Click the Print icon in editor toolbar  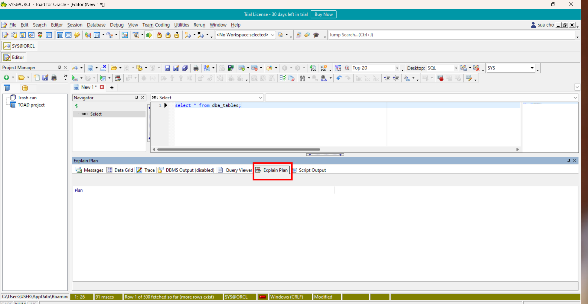pyautogui.click(x=196, y=68)
